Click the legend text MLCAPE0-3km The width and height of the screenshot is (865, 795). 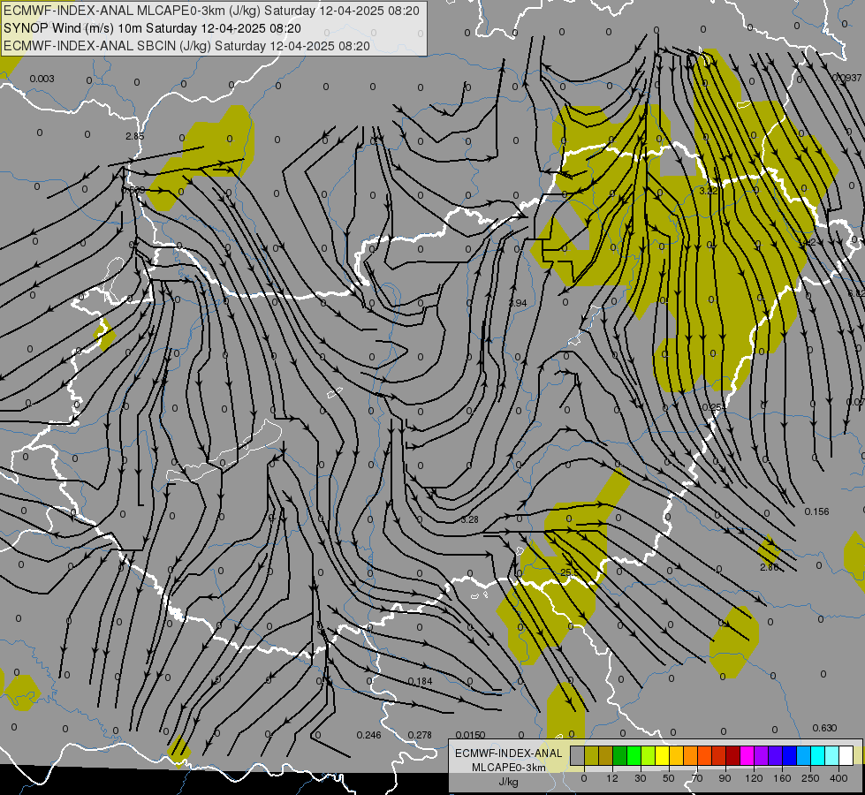(x=509, y=768)
